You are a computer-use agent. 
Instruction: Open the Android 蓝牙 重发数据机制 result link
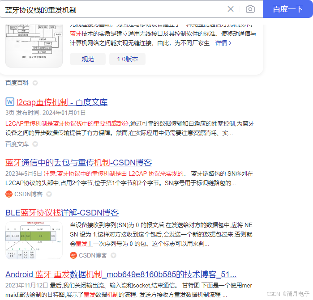[121, 275]
